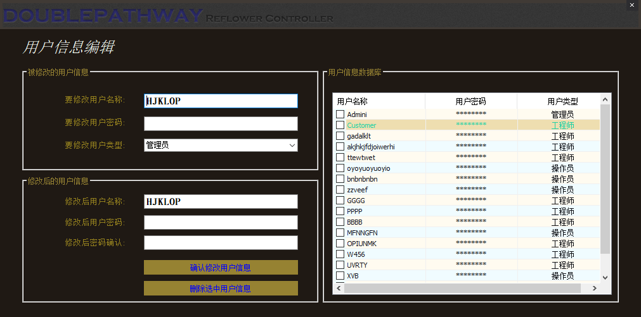Select the bnbnbnbn user name
The image size is (641, 317).
click(x=362, y=179)
